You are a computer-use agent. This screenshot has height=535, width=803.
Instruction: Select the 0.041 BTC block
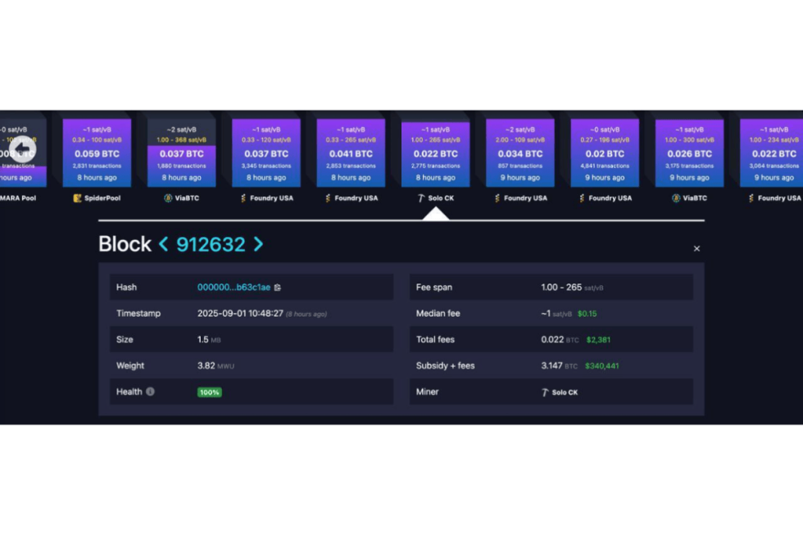[351, 153]
